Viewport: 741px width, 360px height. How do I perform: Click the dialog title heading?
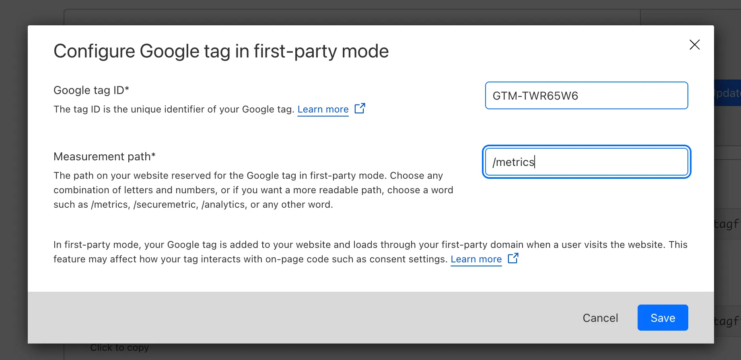click(221, 51)
